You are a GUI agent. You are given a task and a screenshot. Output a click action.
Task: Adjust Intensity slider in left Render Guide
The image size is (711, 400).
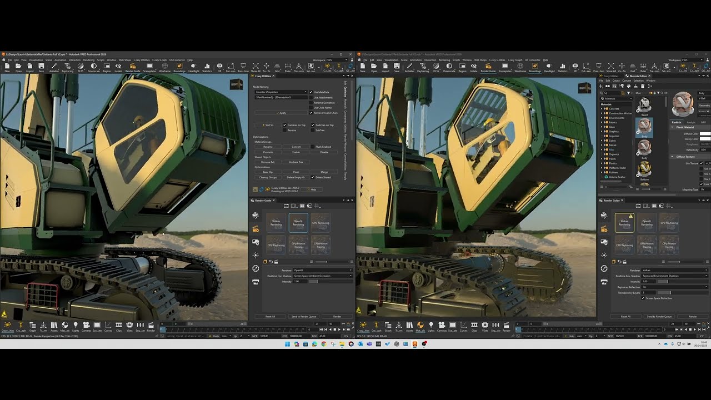pyautogui.click(x=331, y=282)
